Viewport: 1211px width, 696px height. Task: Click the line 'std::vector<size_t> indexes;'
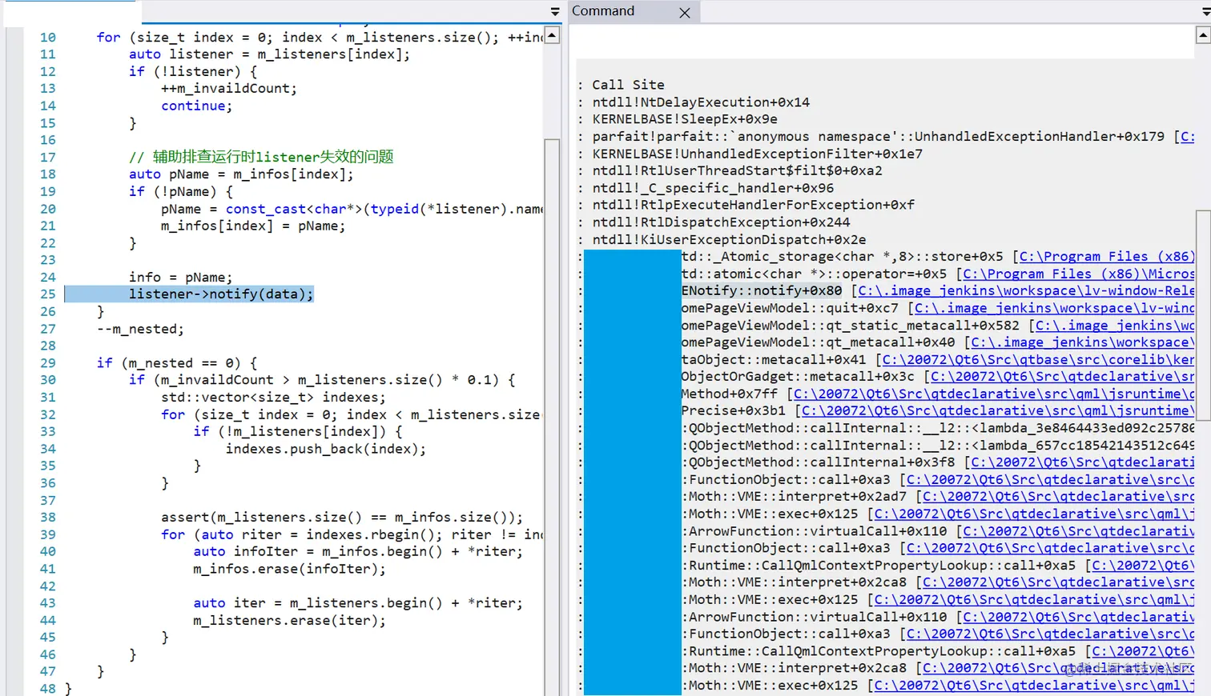(273, 397)
